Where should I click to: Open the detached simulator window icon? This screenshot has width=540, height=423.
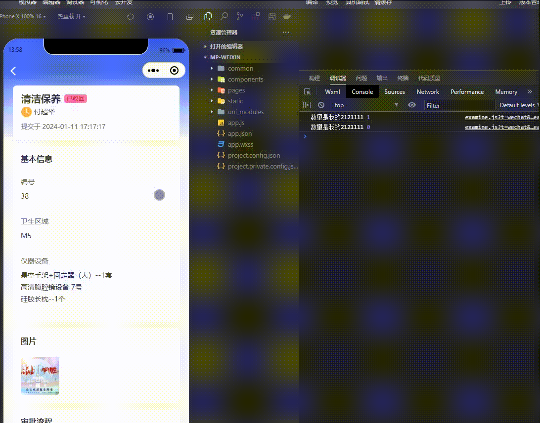[190, 17]
